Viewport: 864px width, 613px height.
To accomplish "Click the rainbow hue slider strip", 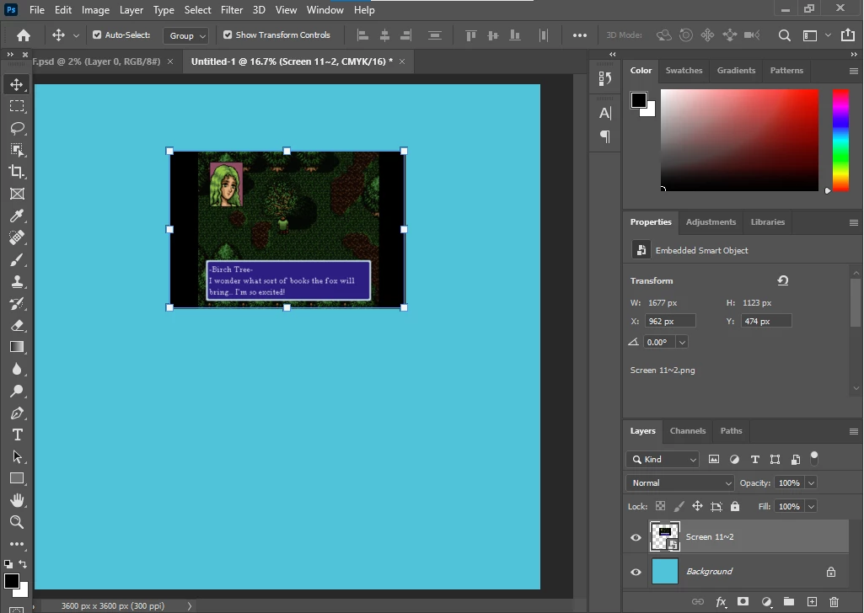I will click(840, 139).
